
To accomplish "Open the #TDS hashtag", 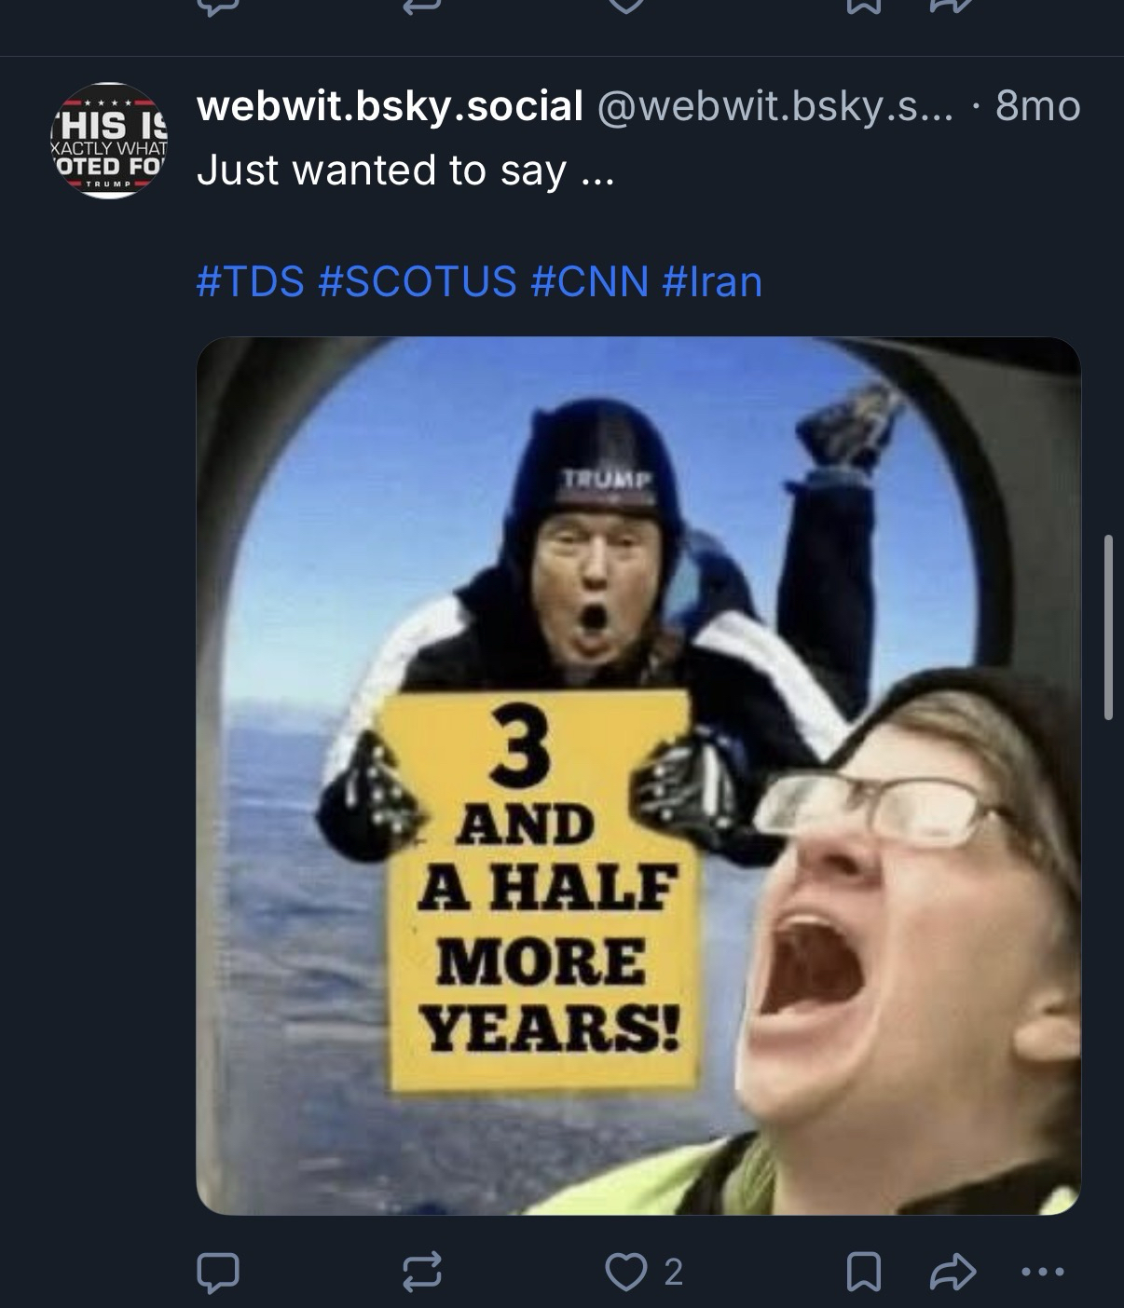I will (x=250, y=281).
